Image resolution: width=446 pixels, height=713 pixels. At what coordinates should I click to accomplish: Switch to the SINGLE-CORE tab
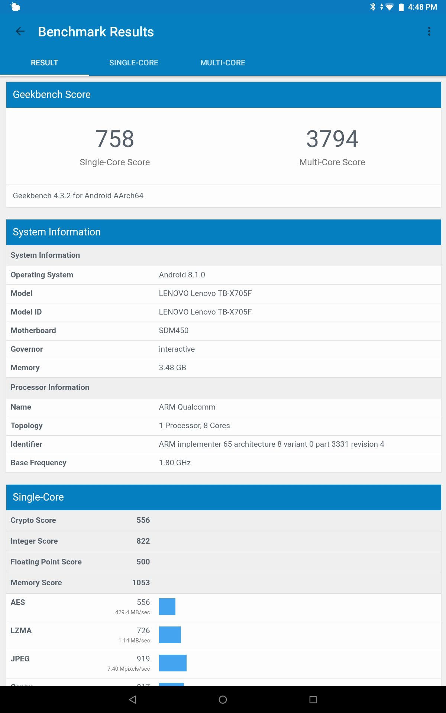[134, 63]
